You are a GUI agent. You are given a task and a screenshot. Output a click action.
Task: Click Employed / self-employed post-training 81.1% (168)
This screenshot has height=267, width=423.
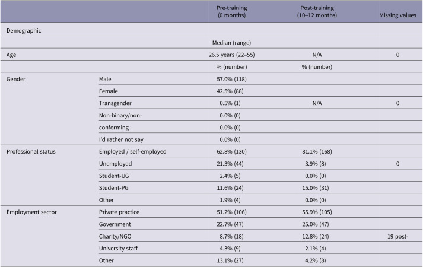pos(317,151)
